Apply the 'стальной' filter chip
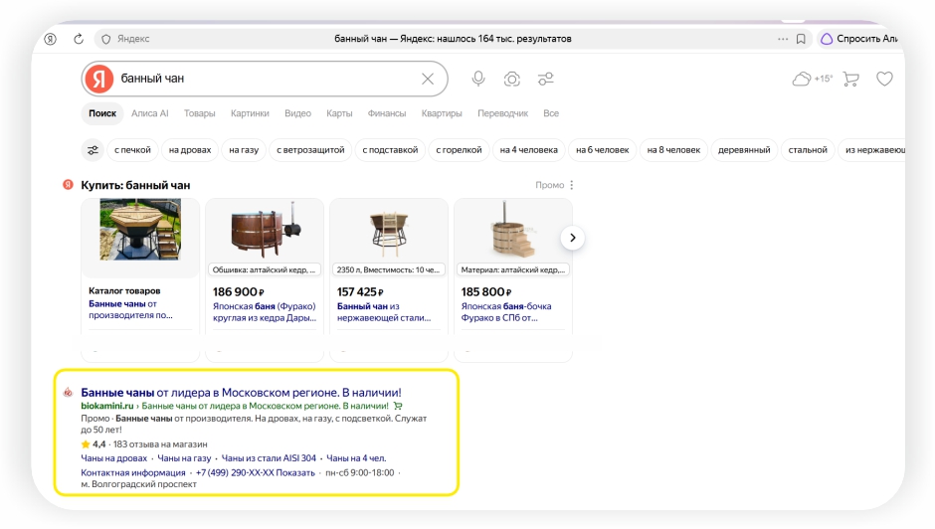Screen dimensions: 935x529 (808, 150)
